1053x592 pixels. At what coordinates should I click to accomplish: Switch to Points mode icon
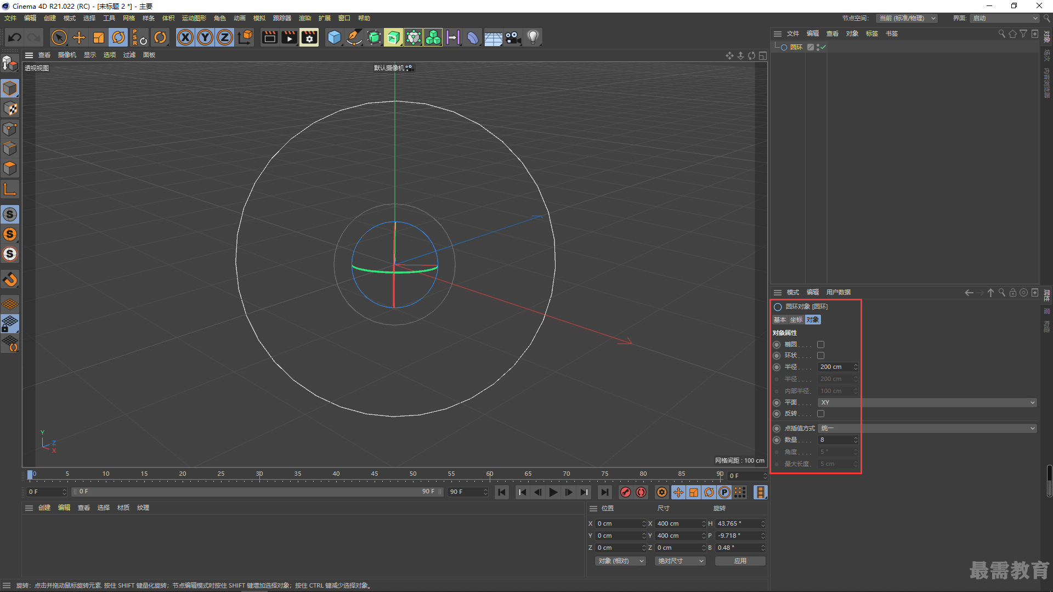(x=10, y=129)
